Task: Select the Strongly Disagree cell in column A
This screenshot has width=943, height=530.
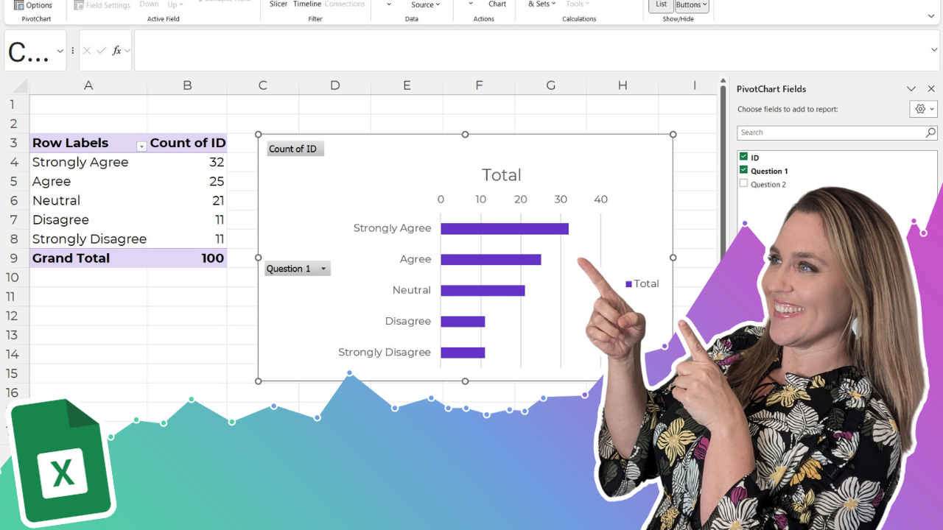Action: click(88, 239)
